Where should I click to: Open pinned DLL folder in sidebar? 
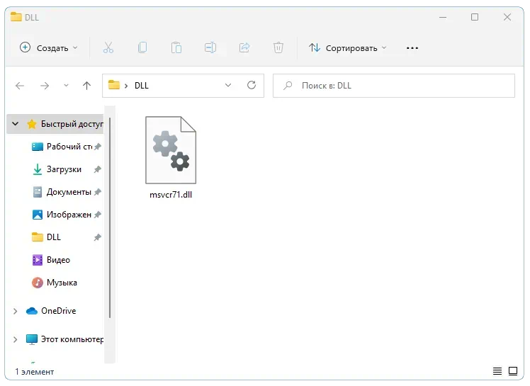click(46, 237)
